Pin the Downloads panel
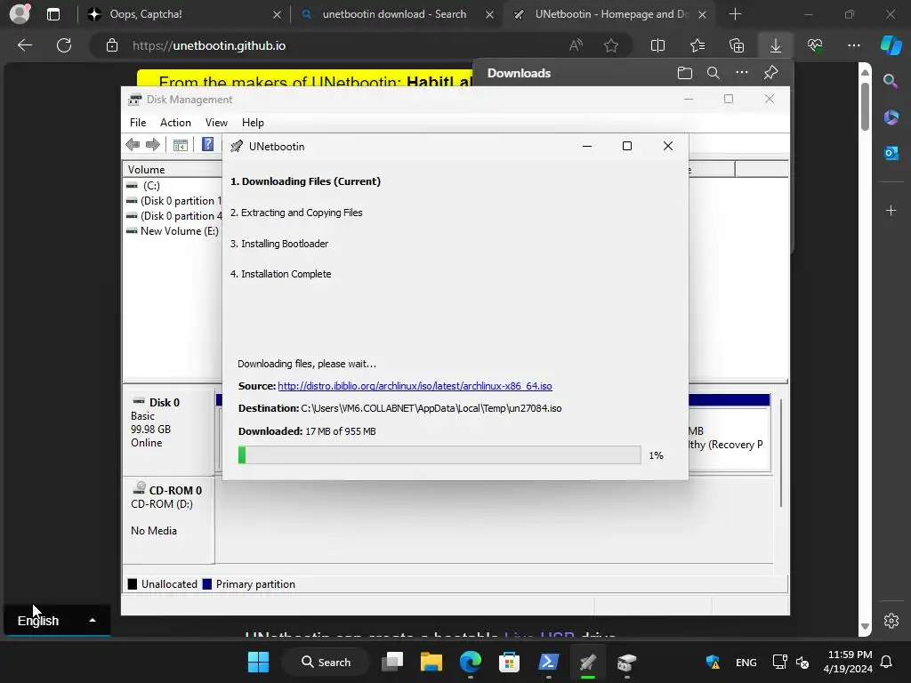Screen dimensions: 911x683 point(771,73)
